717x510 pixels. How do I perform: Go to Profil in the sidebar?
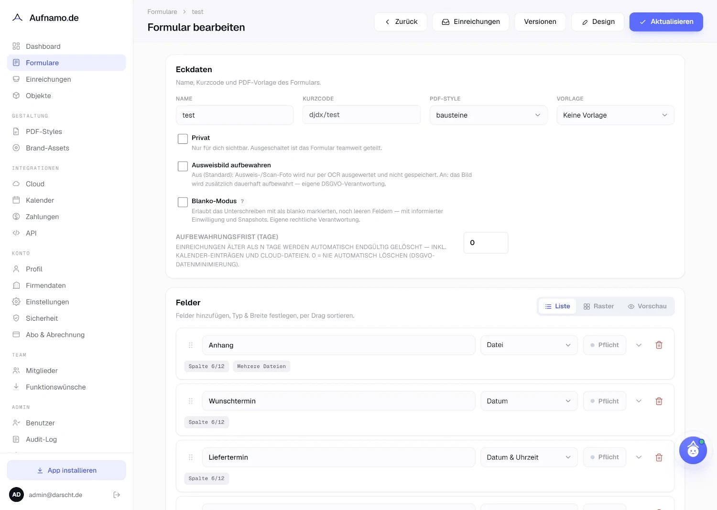[x=66, y=269]
